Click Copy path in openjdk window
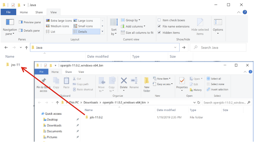254x142 pixels. (81, 84)
